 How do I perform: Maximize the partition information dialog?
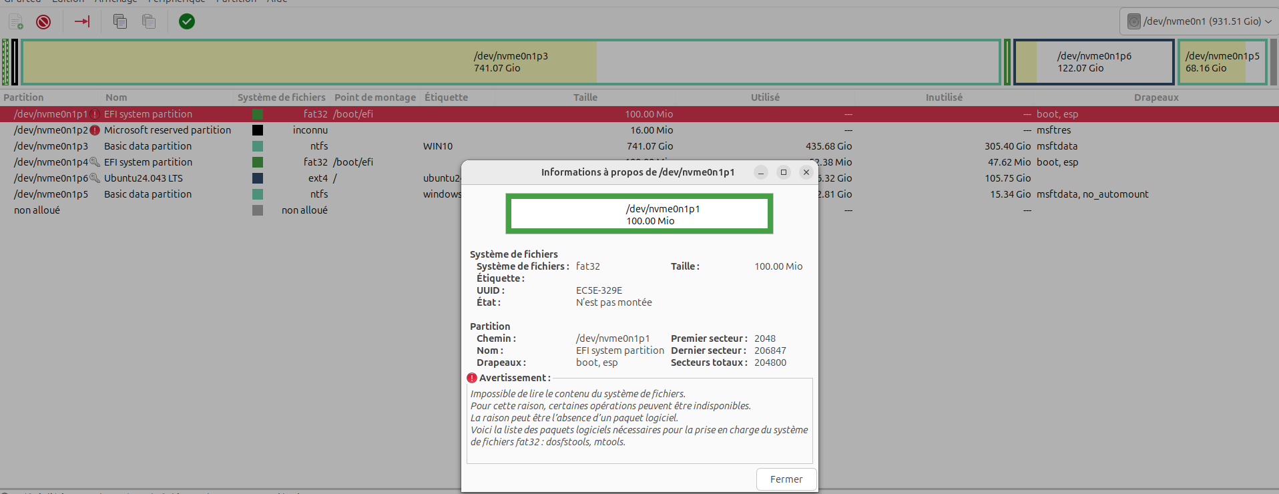tap(784, 172)
